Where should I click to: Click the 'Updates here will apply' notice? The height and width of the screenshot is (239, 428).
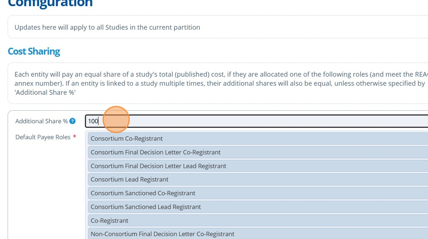pos(107,27)
